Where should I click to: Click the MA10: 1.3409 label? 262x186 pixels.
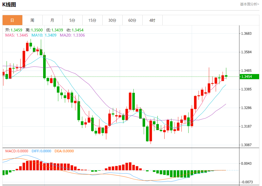pos(44,35)
